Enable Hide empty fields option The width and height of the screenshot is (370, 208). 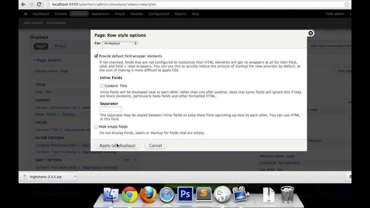point(96,127)
